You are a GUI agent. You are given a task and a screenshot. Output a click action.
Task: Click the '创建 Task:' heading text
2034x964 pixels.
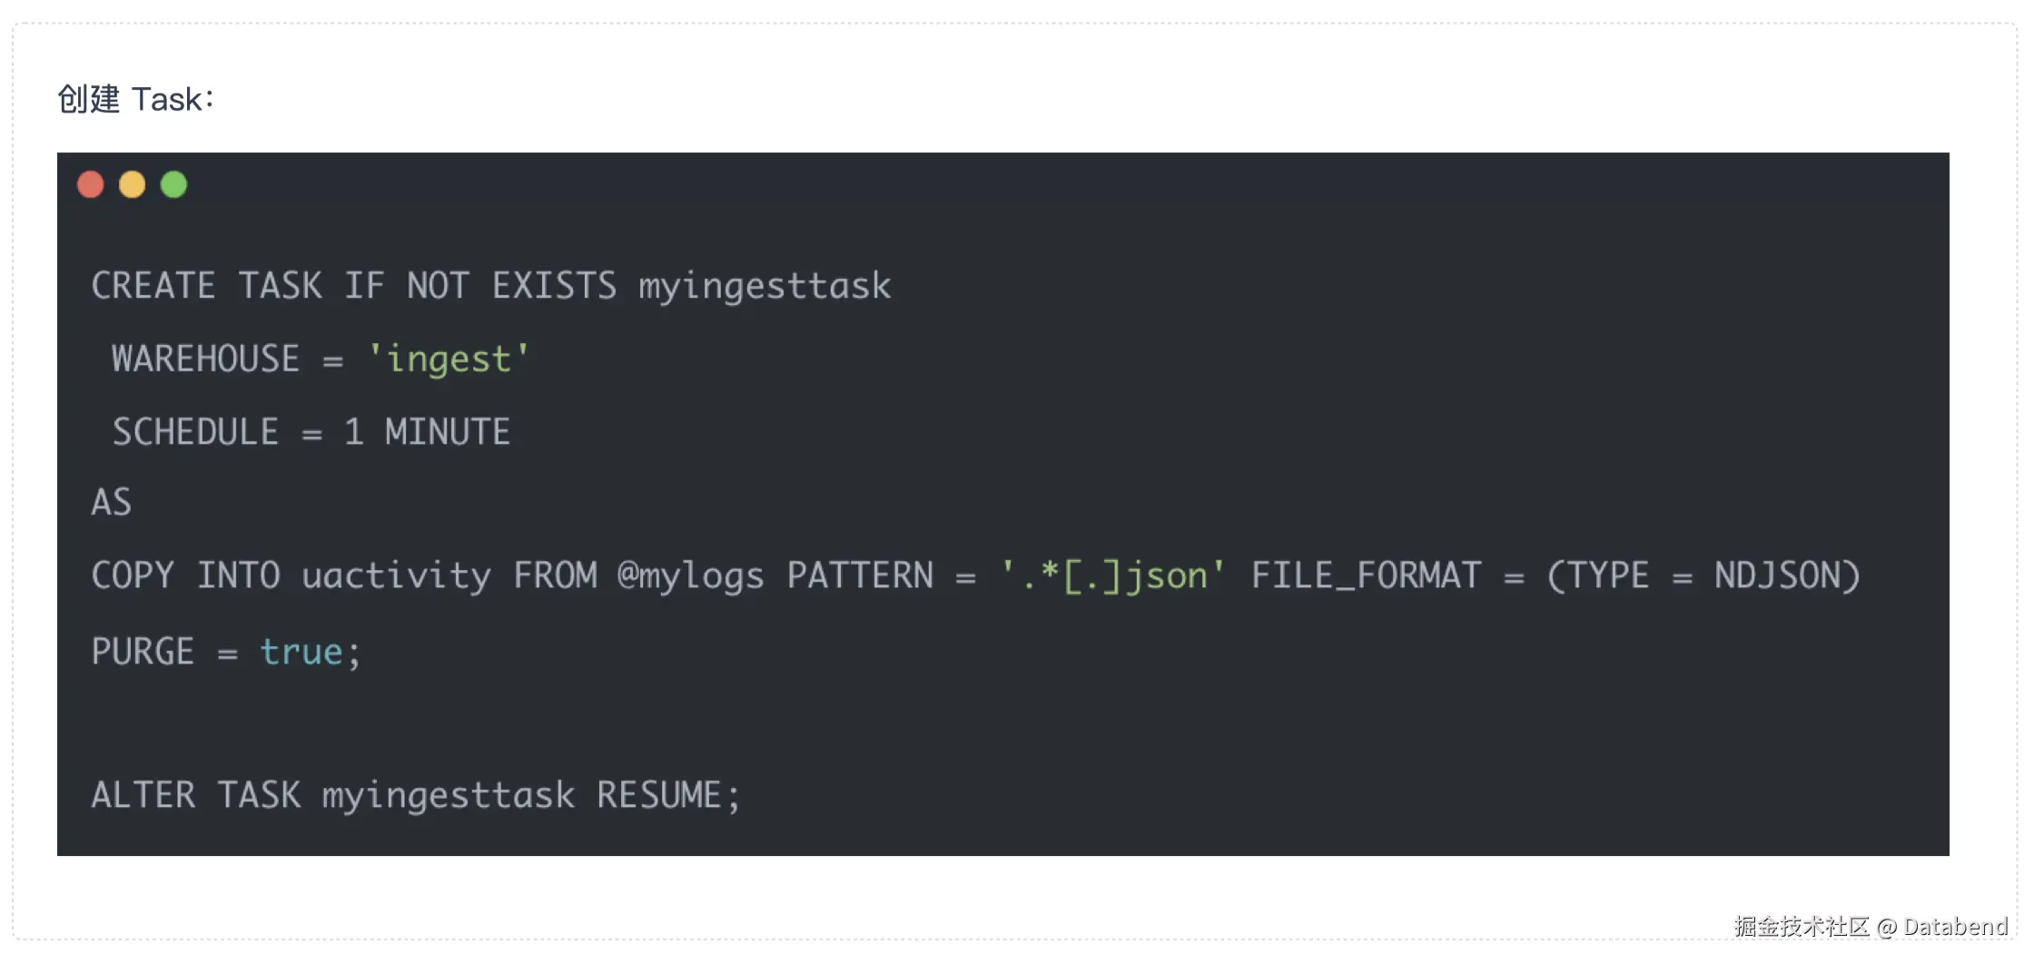136,99
